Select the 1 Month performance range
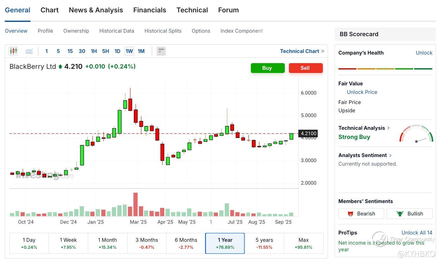Viewport: 444px width, 264px height. 108,243
